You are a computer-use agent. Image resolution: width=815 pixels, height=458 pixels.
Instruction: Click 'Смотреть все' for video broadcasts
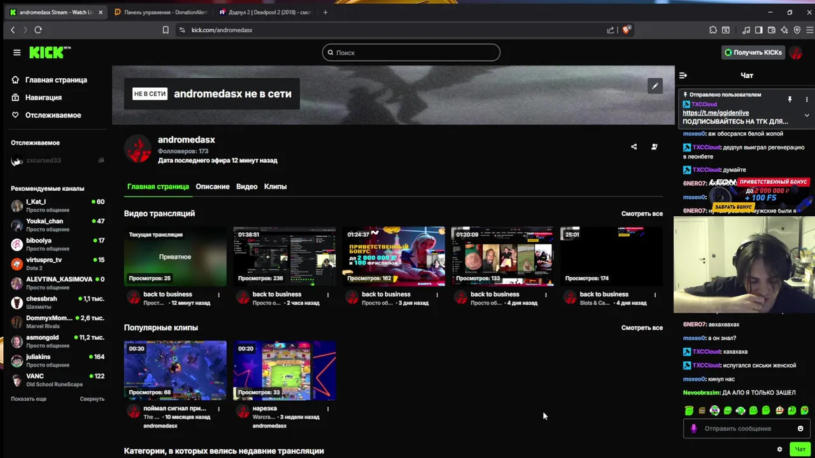[x=642, y=214]
